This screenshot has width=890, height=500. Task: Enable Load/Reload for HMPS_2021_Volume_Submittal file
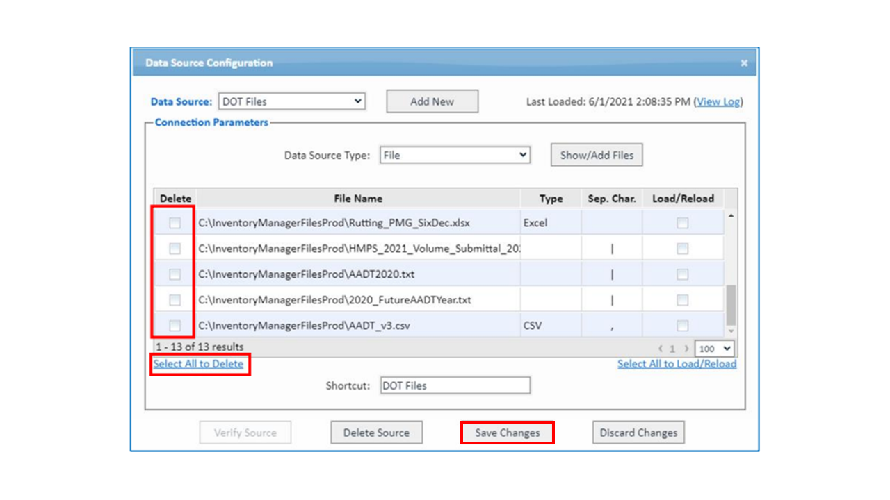tap(682, 249)
